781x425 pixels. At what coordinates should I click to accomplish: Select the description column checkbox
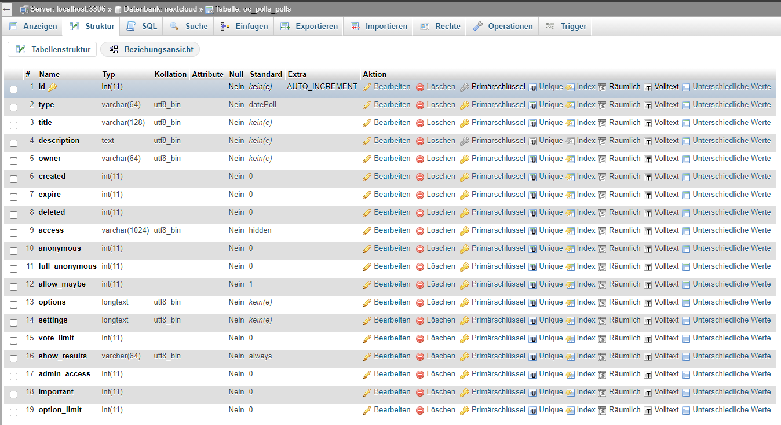point(13,143)
